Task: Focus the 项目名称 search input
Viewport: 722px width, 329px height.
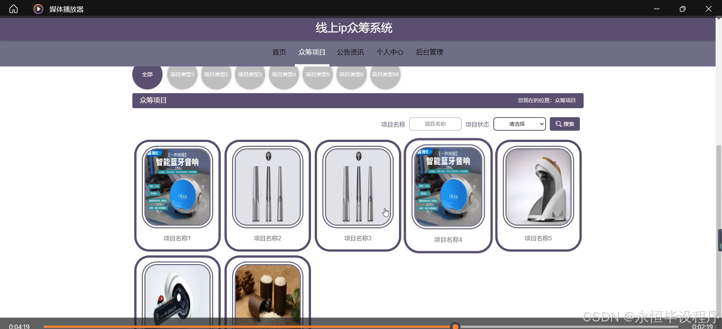Action: point(435,124)
